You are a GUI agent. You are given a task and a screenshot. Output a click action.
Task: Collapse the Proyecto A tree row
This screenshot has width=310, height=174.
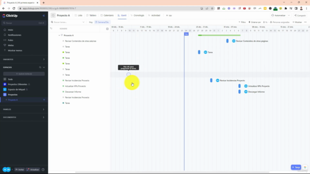[59, 35]
